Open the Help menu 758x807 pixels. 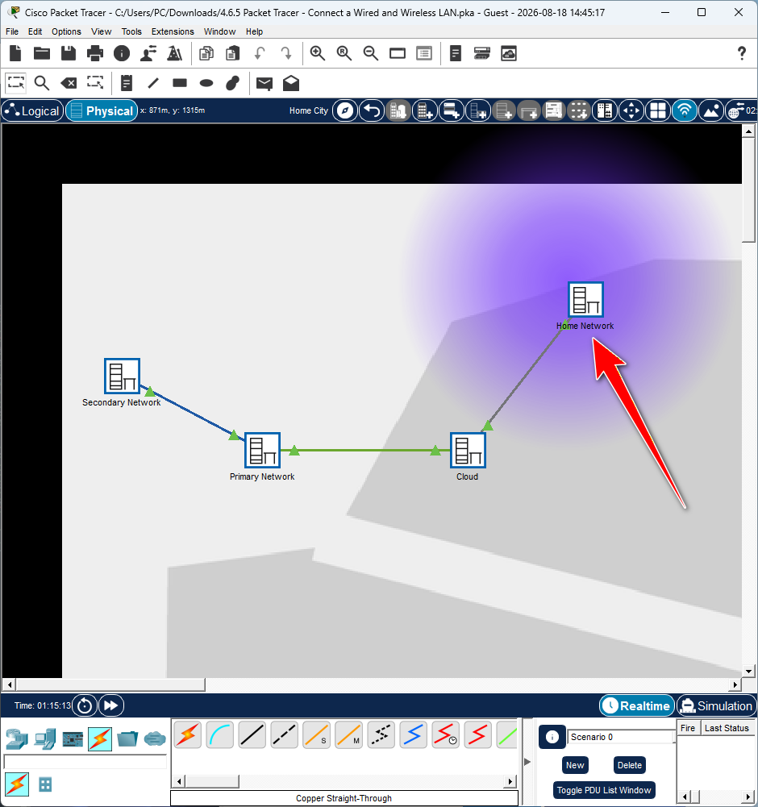[254, 31]
